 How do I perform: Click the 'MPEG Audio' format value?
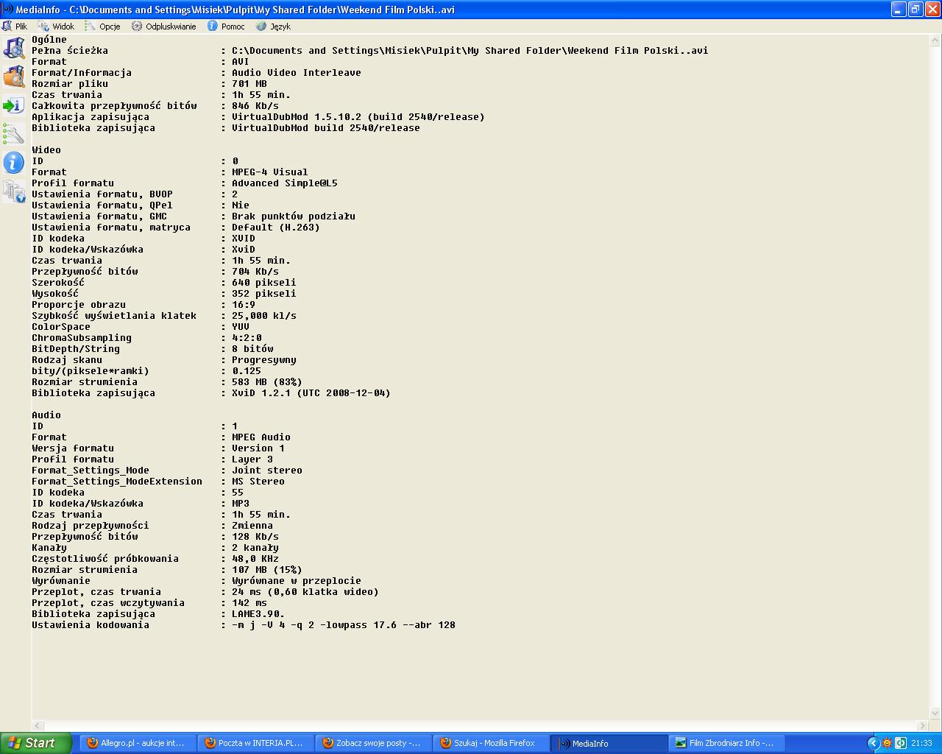point(261,437)
